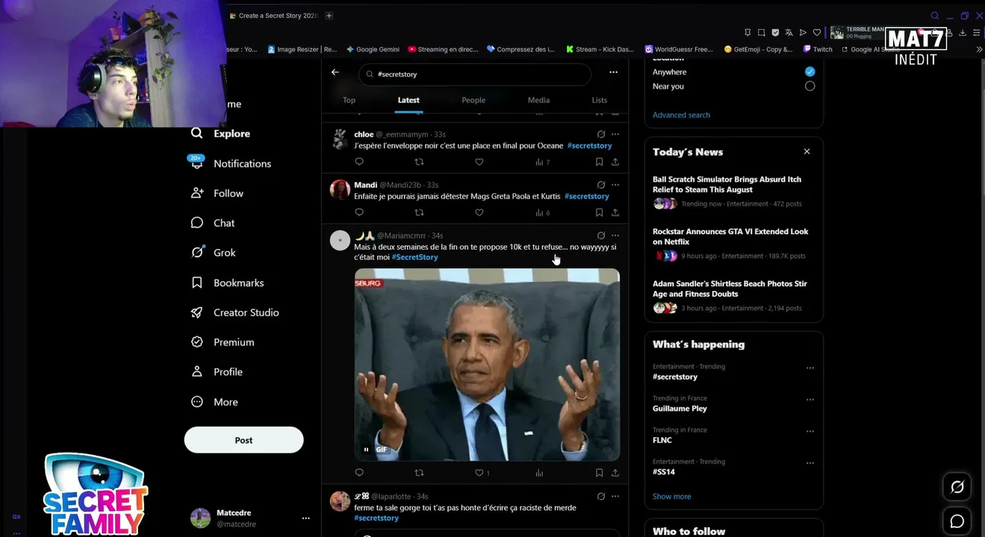The height and width of the screenshot is (537, 985).
Task: Like chloe's tweet about Oceane
Action: [x=479, y=162]
